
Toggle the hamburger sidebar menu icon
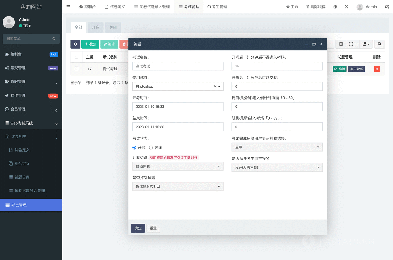click(x=68, y=7)
